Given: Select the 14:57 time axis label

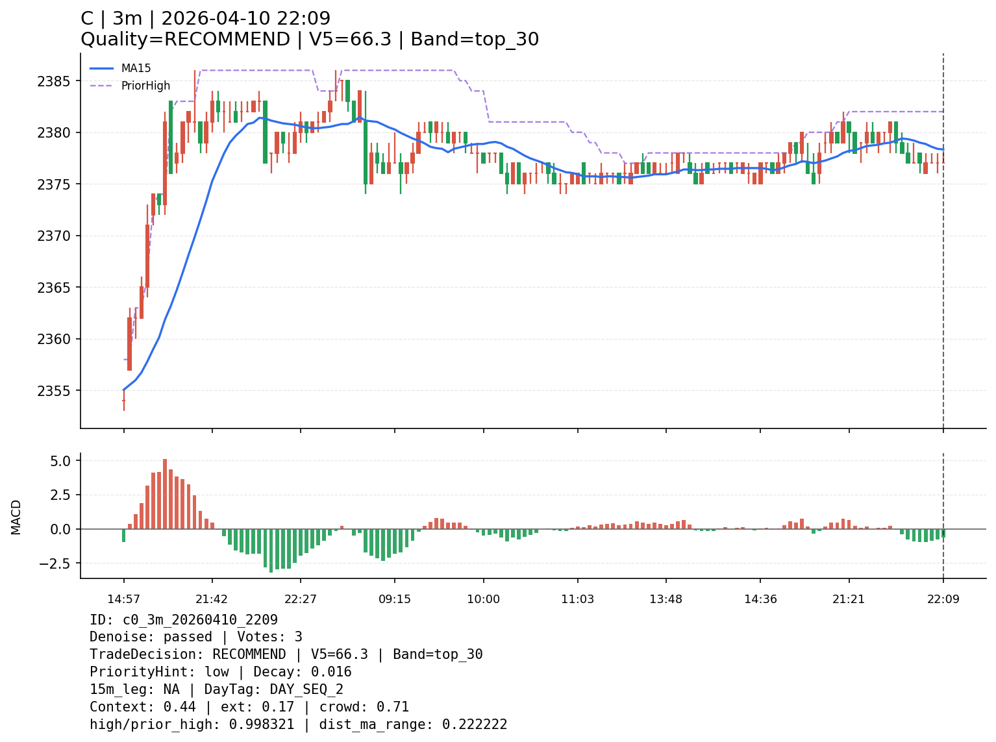Looking at the screenshot, I should coord(124,599).
